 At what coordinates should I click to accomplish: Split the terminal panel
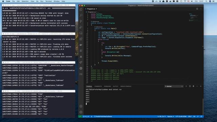(x=190, y=86)
